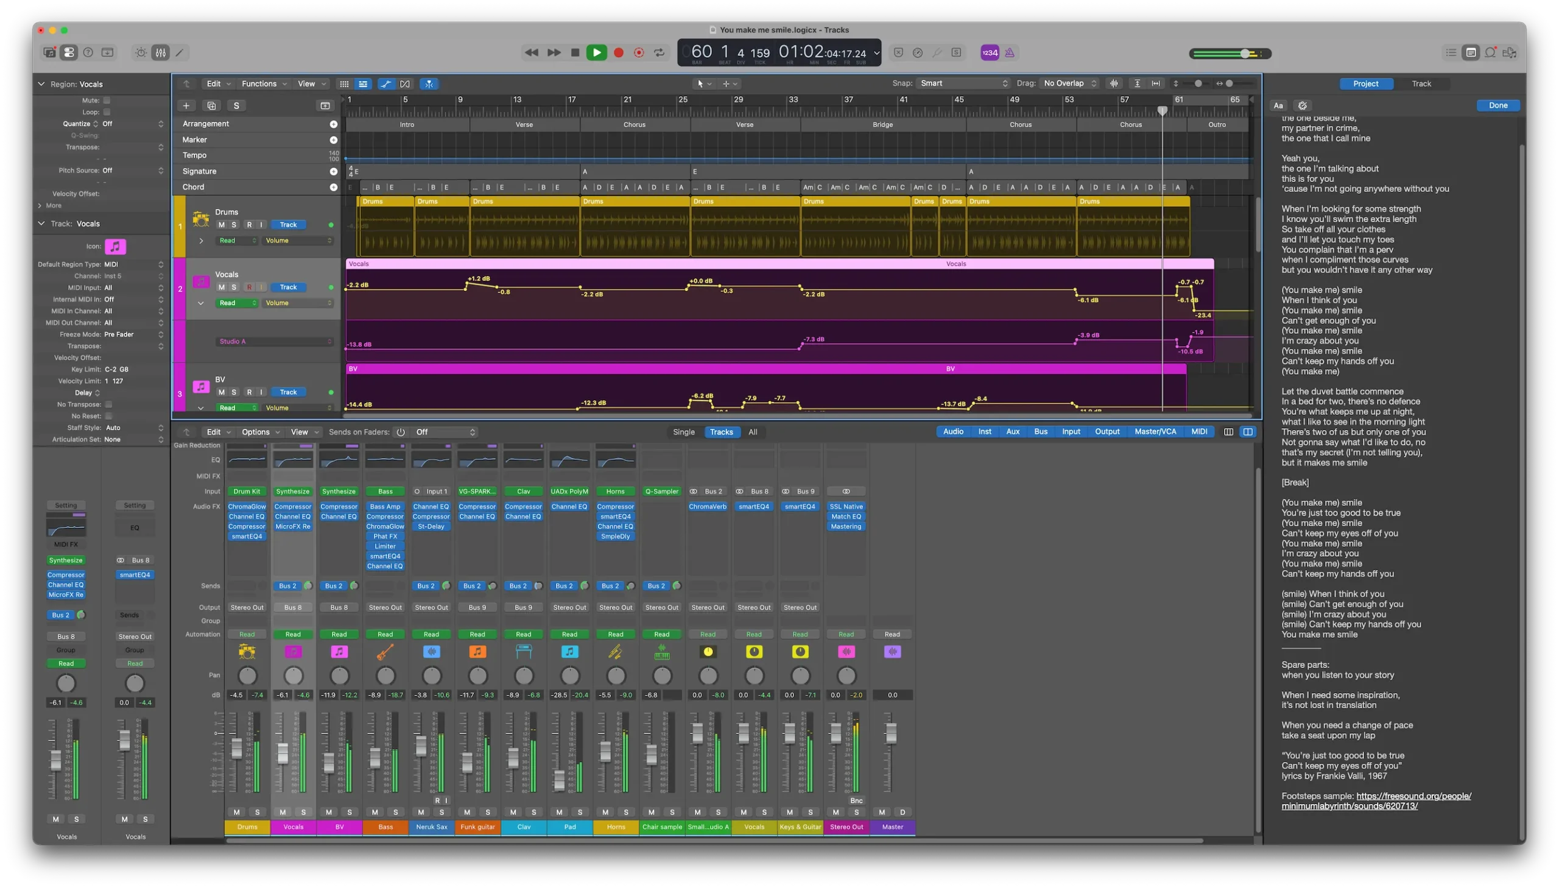The width and height of the screenshot is (1559, 888).
Task: Toggle the Count-in 1234 button
Action: click(990, 52)
